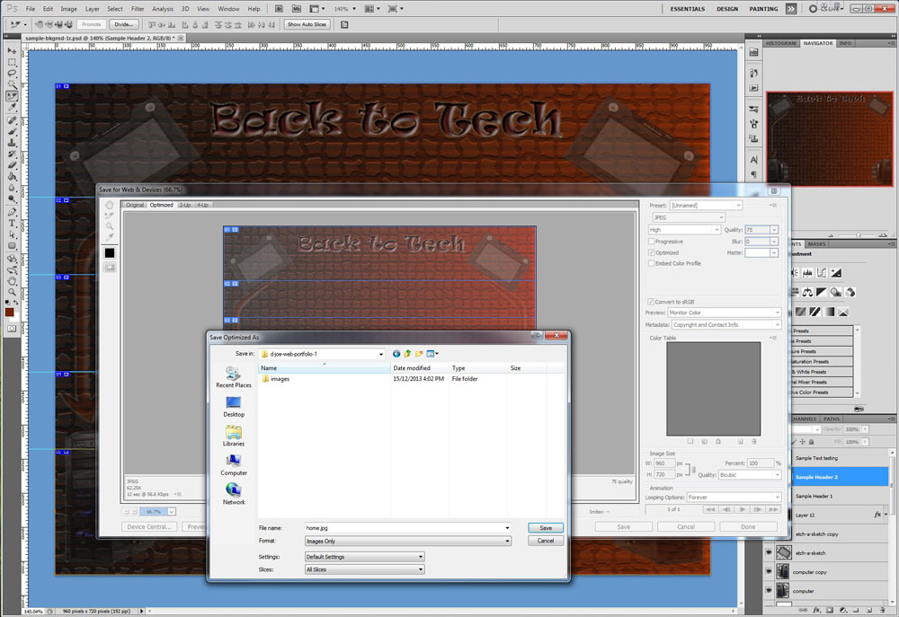Image resolution: width=899 pixels, height=617 pixels.
Task: Click the Up One Level folder icon
Action: pyautogui.click(x=408, y=354)
